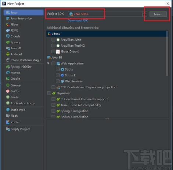Enable IE Conditional Comments support checkbox
Screen dimensions: 173x170
[x=53, y=99]
